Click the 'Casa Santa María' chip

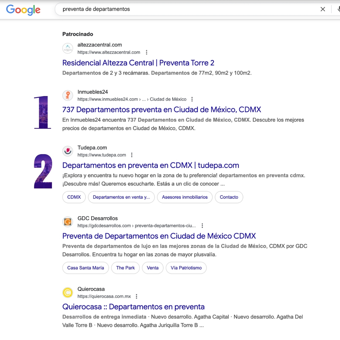(86, 268)
